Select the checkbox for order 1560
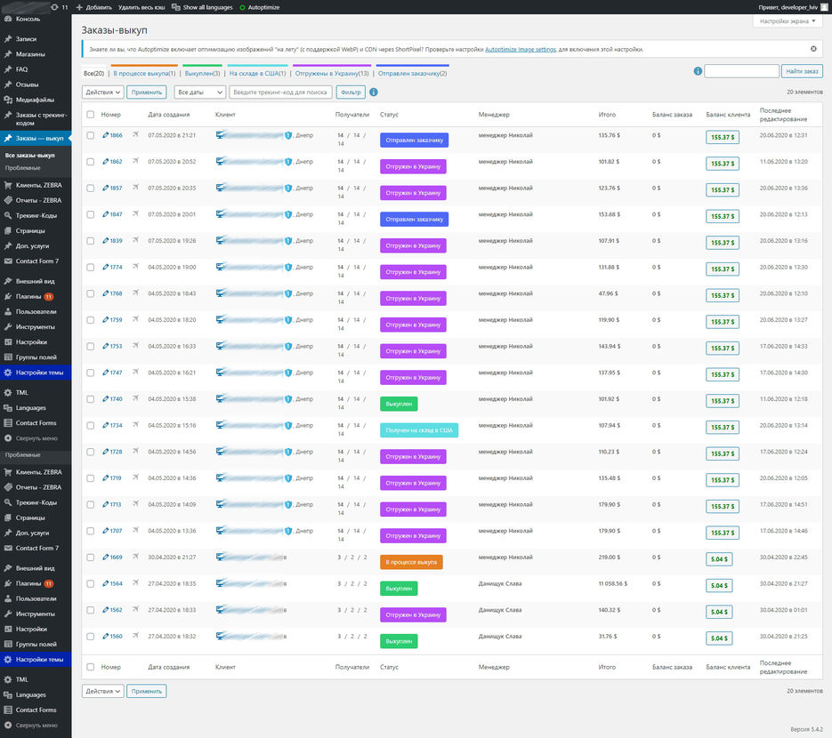The width and height of the screenshot is (832, 738). (90, 637)
